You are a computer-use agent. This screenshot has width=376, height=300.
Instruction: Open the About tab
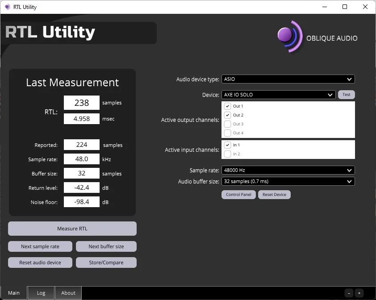click(68, 293)
